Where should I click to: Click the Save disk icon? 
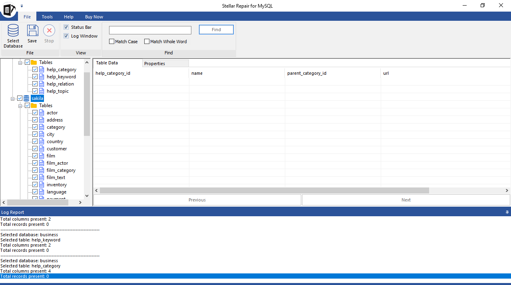[x=32, y=30]
